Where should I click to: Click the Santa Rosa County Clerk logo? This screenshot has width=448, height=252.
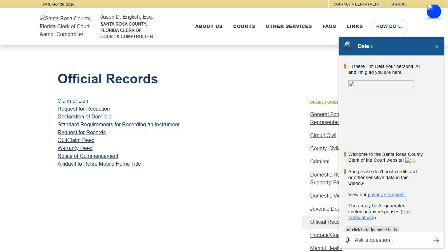pyautogui.click(x=65, y=26)
